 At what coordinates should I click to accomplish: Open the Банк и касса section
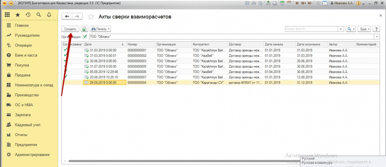coord(26,55)
